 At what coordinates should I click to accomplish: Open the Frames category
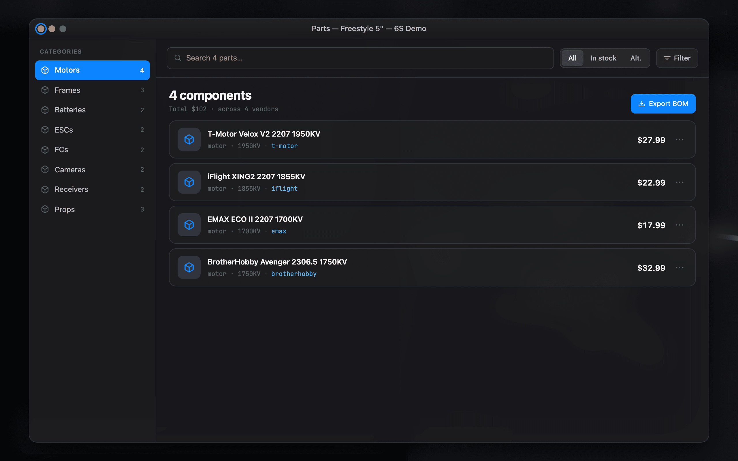point(93,90)
